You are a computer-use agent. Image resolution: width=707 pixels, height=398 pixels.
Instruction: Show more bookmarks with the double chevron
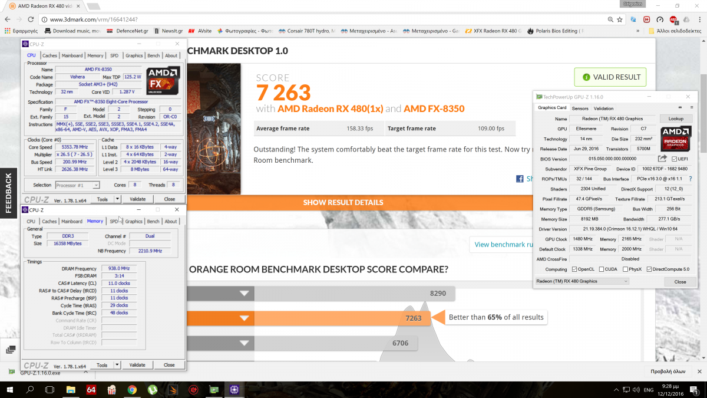(639, 31)
